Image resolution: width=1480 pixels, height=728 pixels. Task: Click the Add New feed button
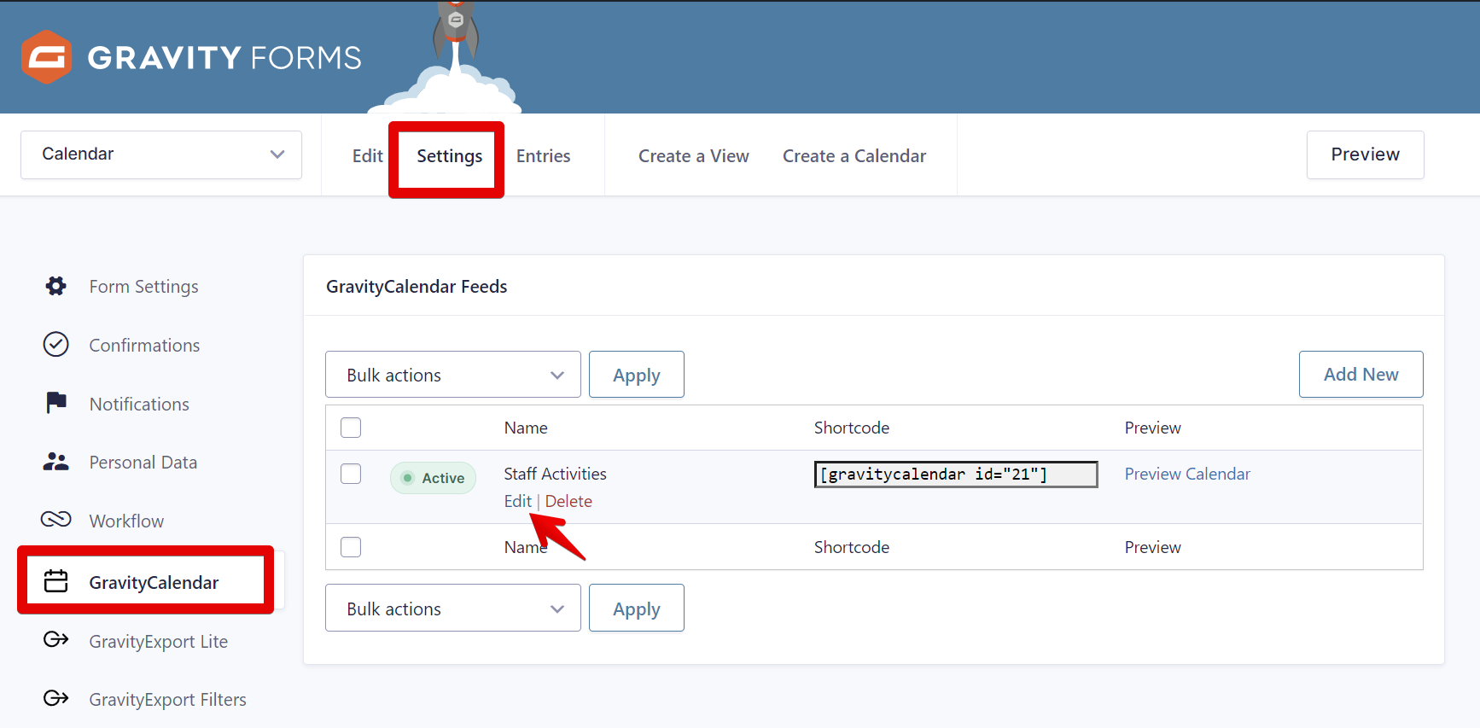[1361, 374]
